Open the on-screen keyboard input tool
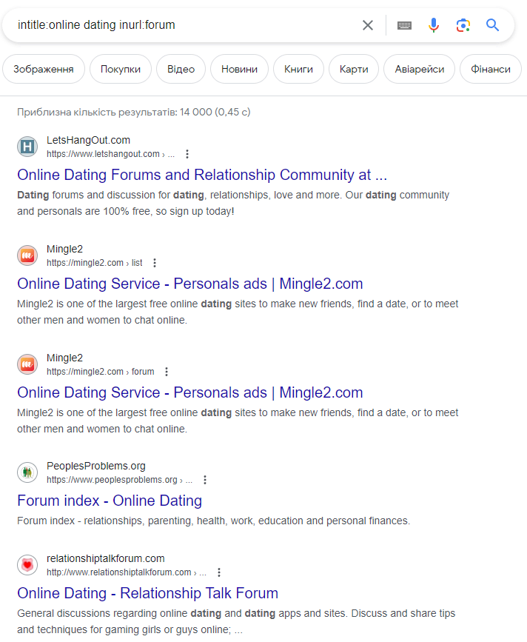 tap(404, 25)
